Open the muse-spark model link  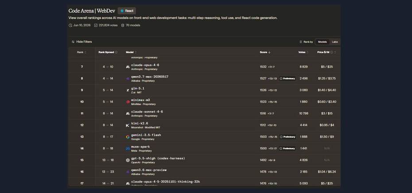(x=140, y=147)
